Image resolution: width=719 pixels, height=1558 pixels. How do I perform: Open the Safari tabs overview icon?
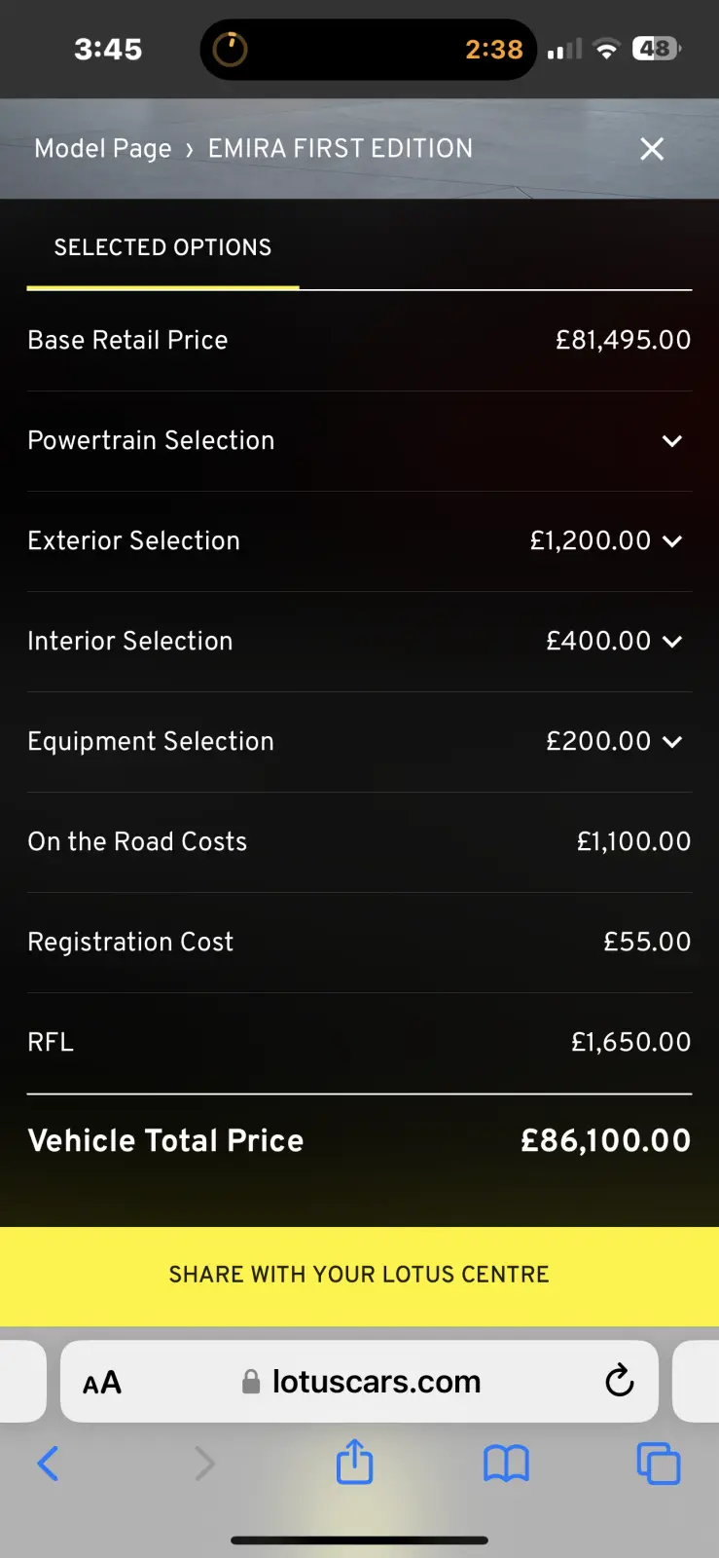[x=658, y=1463]
